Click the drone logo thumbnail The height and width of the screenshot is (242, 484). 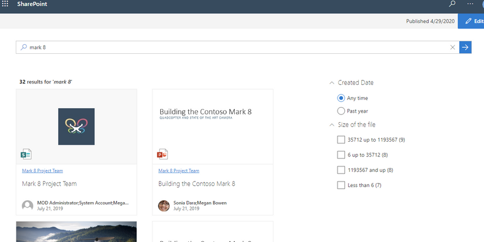coord(76,126)
